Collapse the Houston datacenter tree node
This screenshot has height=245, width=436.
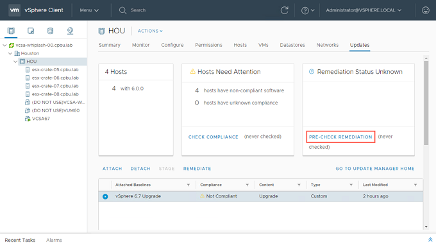click(x=10, y=53)
